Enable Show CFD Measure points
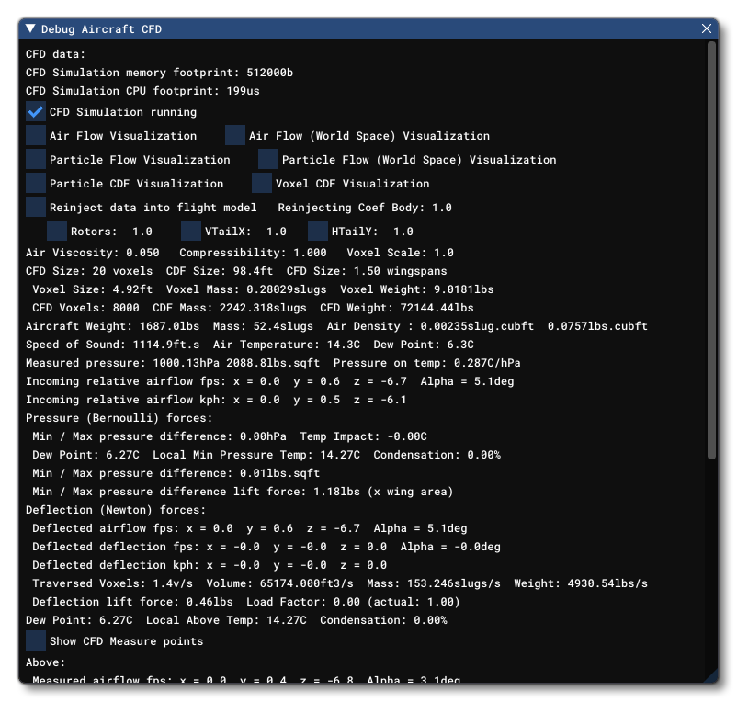This screenshot has width=737, height=702. [x=36, y=641]
